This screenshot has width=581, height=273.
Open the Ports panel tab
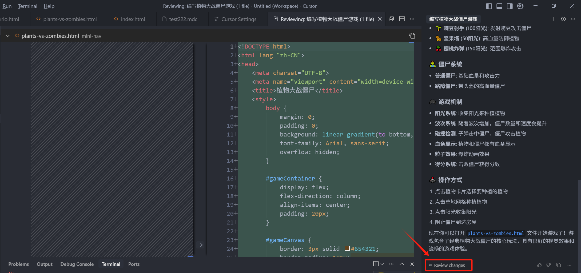pyautogui.click(x=134, y=264)
